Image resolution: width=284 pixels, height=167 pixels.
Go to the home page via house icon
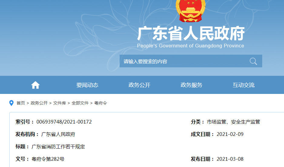[35, 85]
